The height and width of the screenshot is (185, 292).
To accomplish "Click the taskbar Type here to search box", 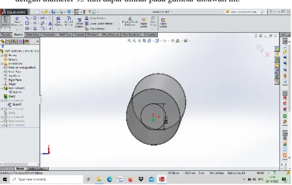I will click(x=47, y=180).
